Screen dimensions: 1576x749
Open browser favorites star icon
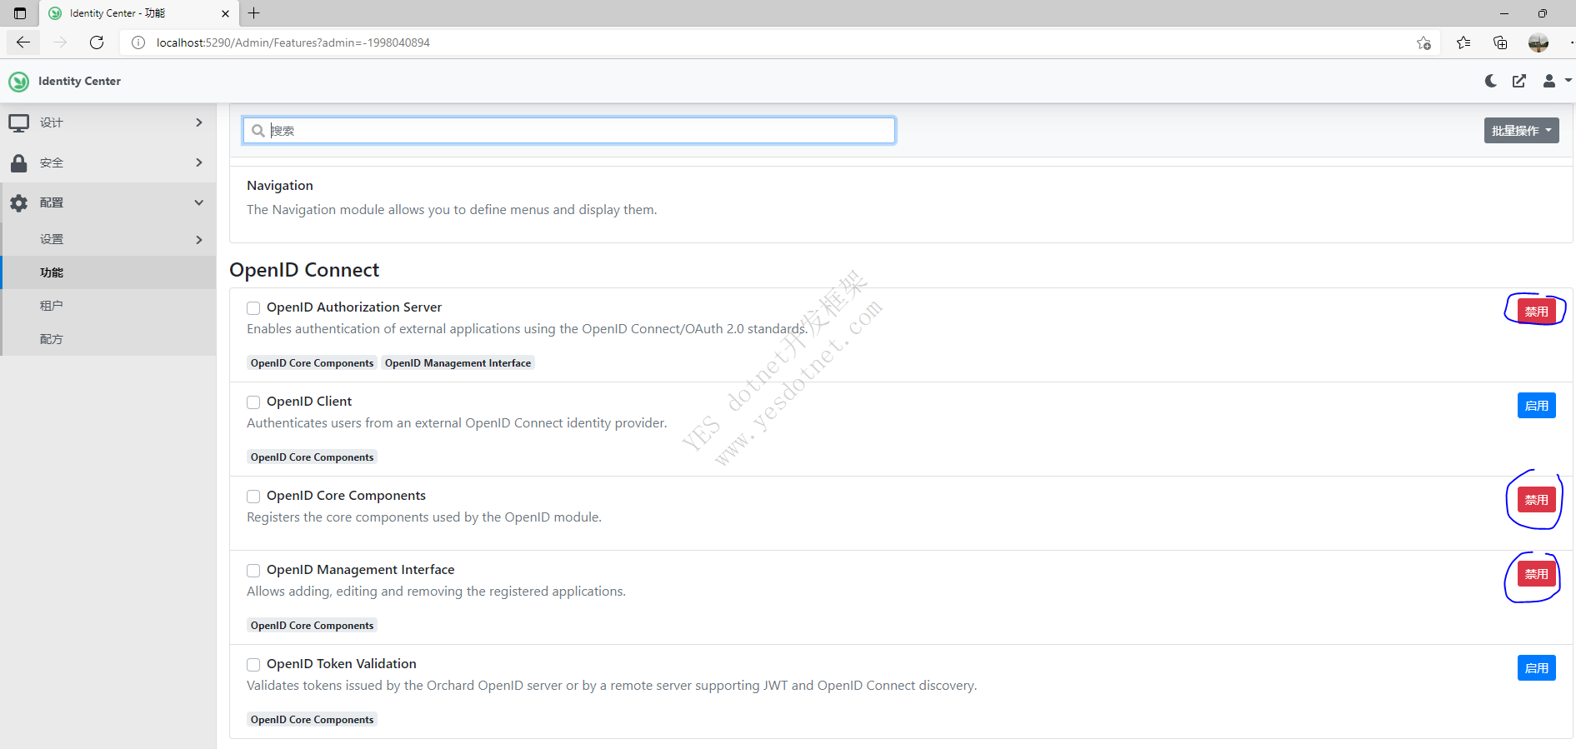click(x=1463, y=42)
